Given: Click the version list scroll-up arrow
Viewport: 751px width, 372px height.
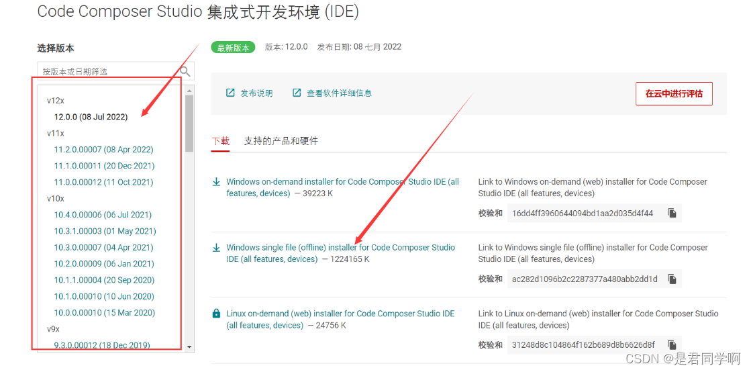Looking at the screenshot, I should [189, 91].
